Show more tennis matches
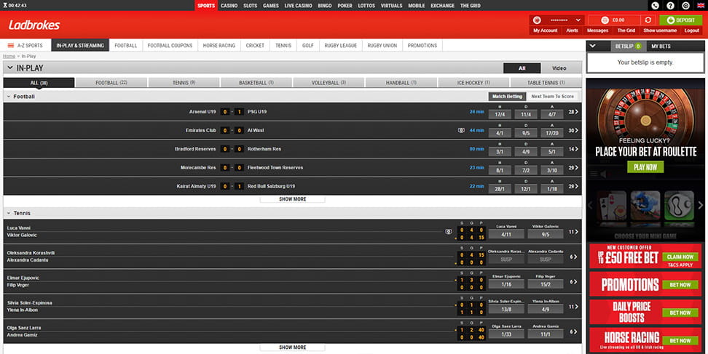 click(x=293, y=347)
